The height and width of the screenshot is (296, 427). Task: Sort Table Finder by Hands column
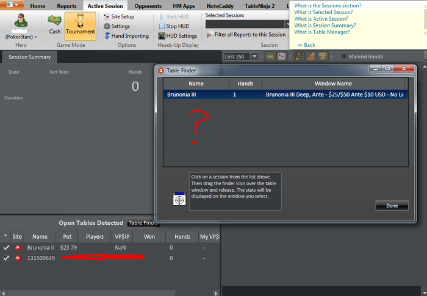pyautogui.click(x=245, y=83)
